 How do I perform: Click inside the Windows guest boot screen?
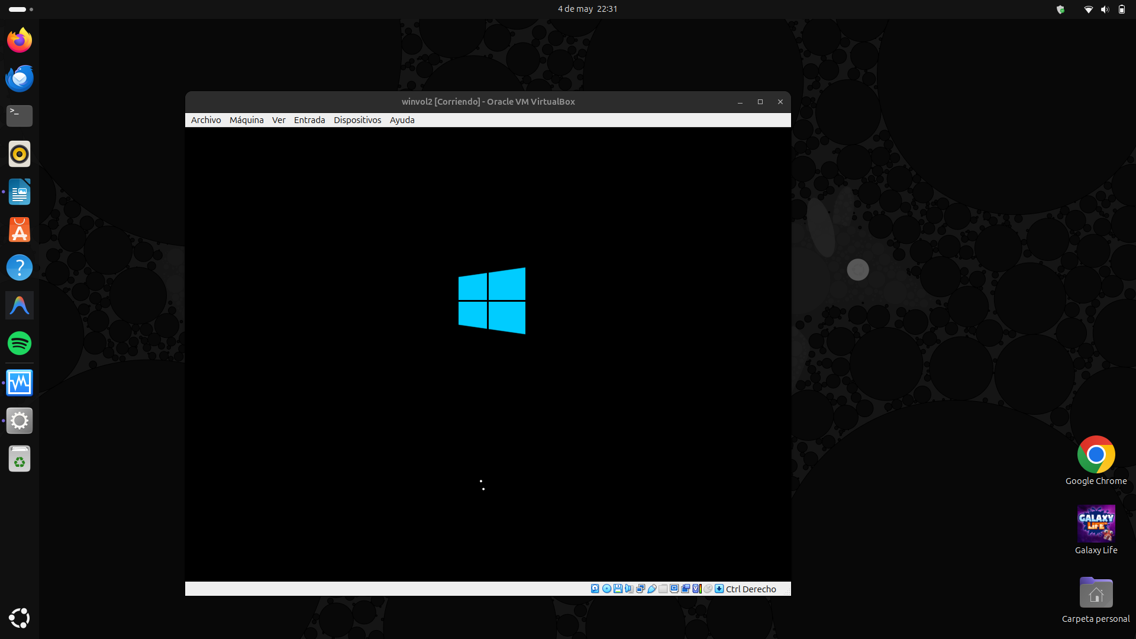[x=488, y=354]
